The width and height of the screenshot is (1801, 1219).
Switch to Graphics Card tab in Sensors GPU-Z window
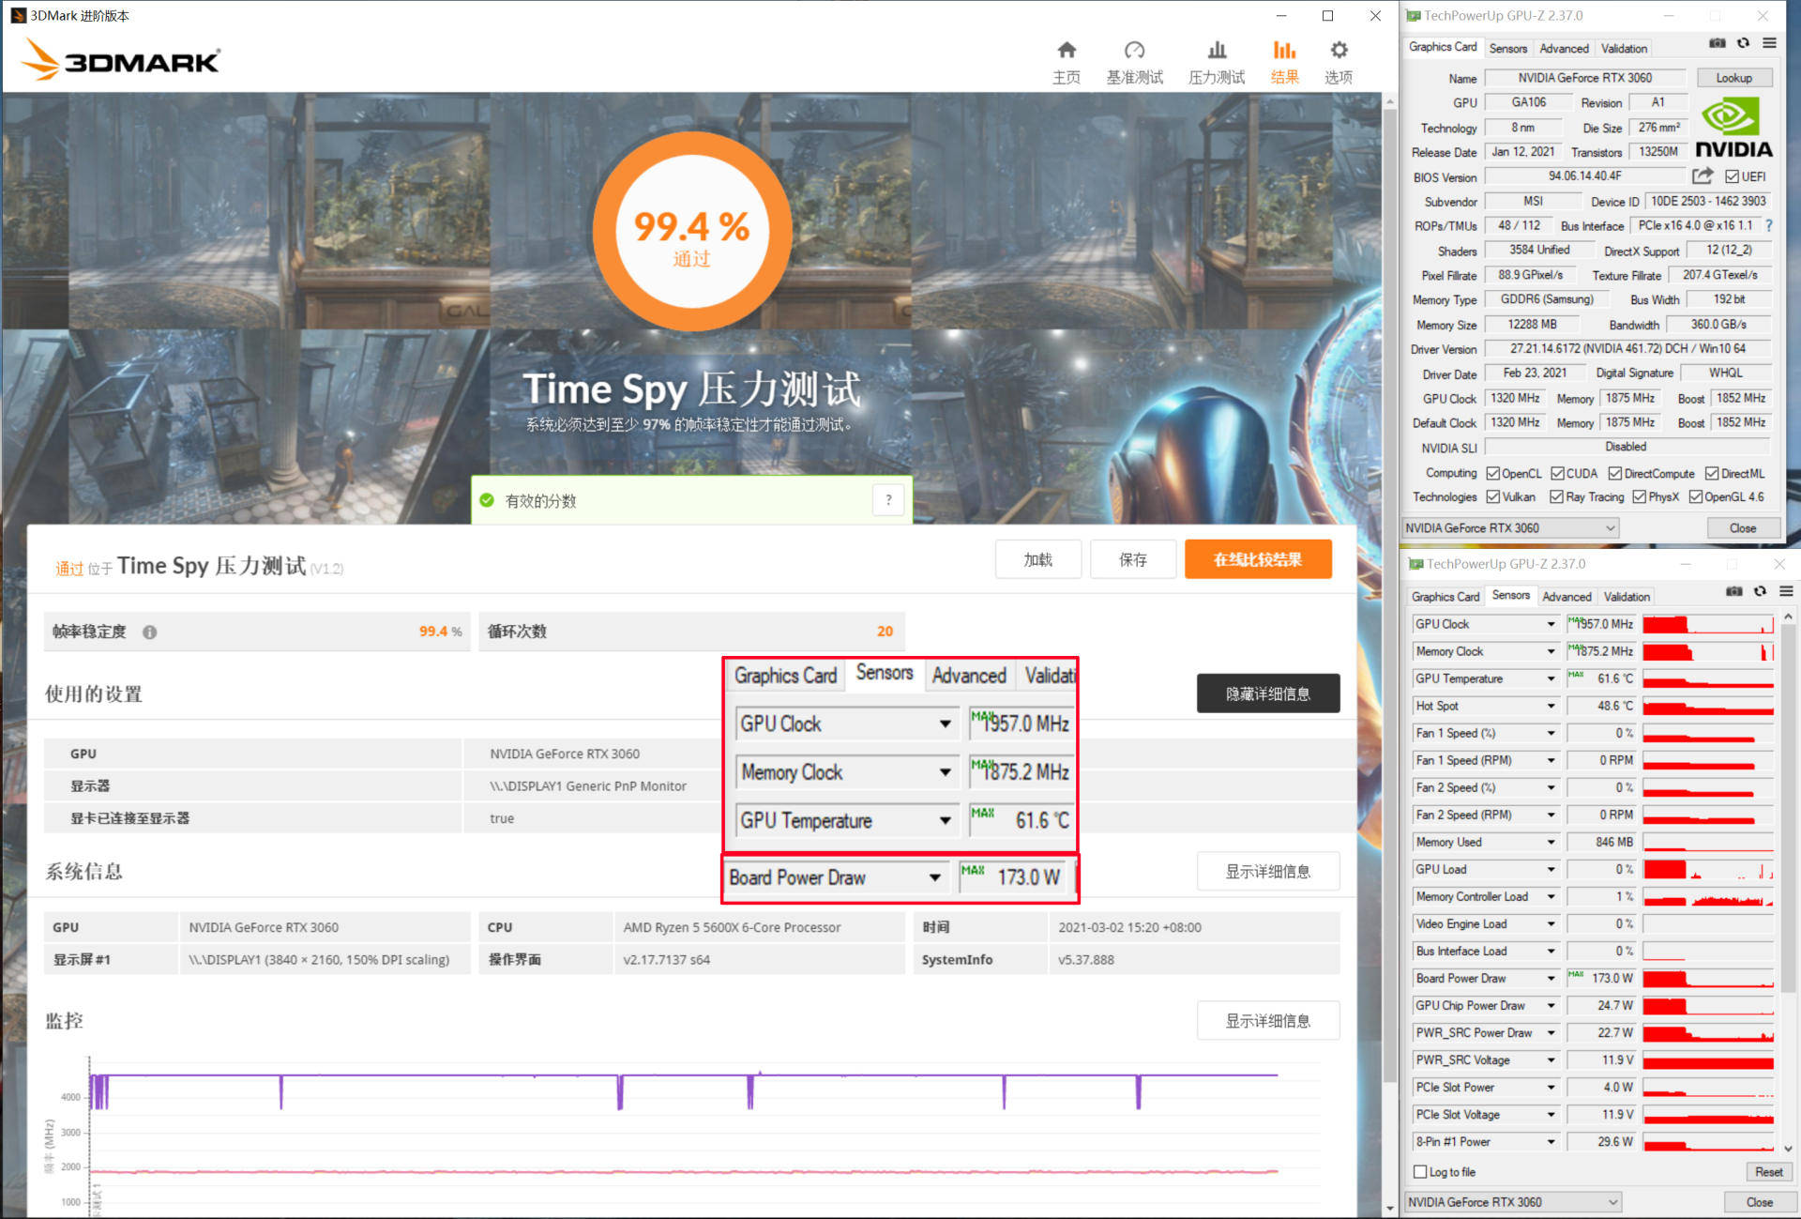[1445, 597]
